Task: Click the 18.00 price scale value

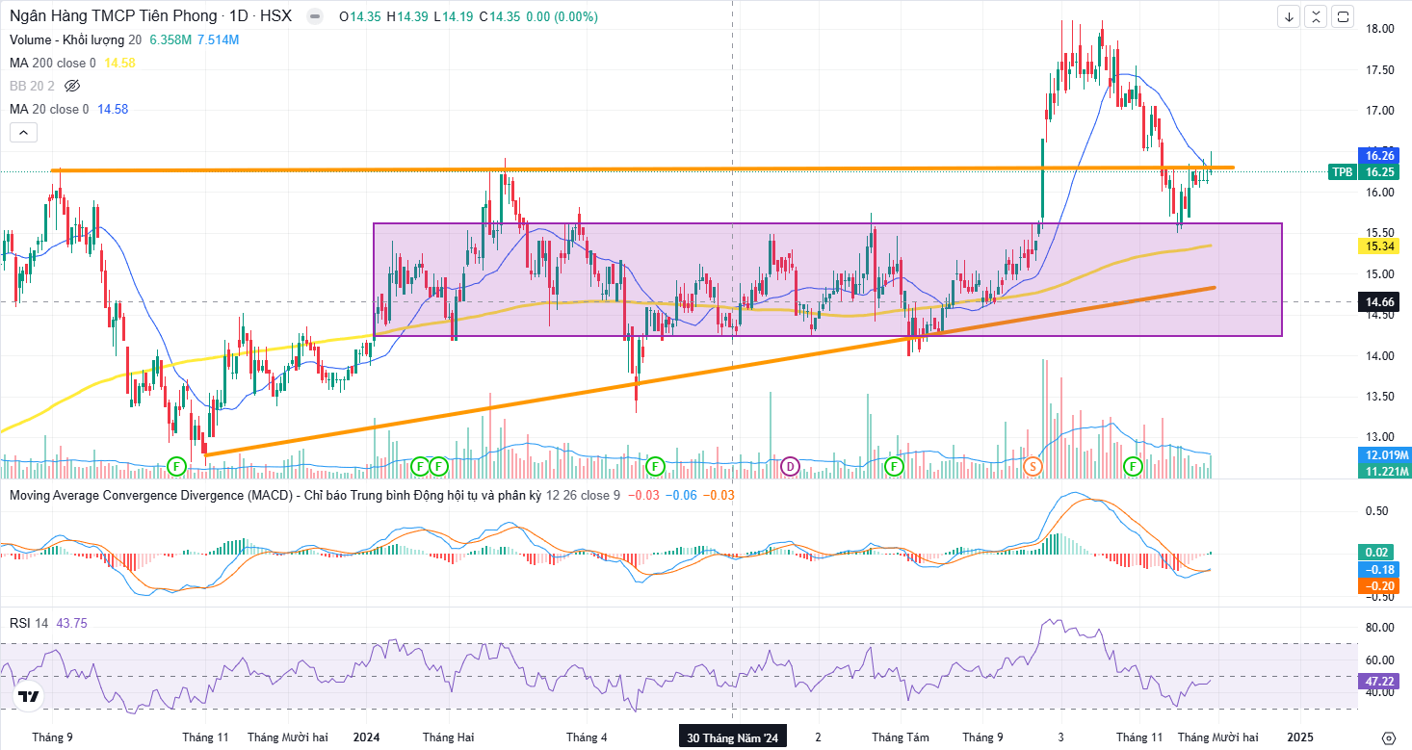Action: click(1379, 29)
